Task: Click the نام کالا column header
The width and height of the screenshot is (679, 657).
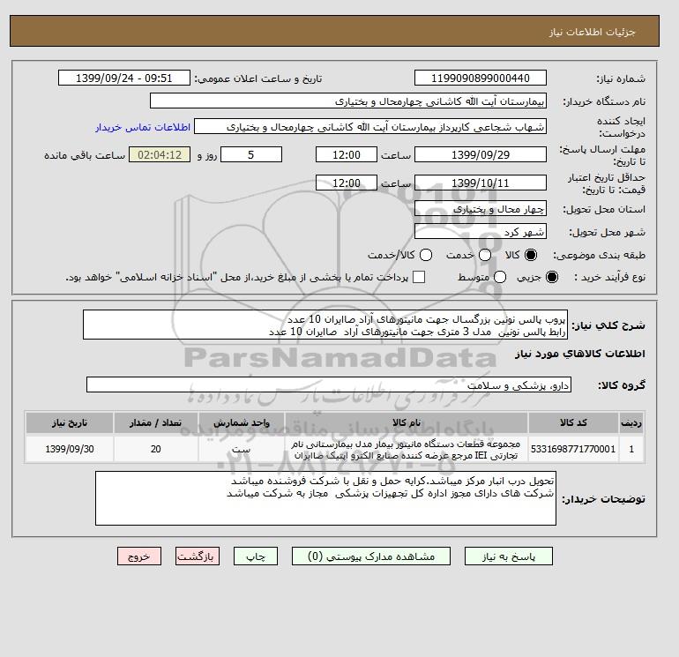Action: pyautogui.click(x=407, y=422)
